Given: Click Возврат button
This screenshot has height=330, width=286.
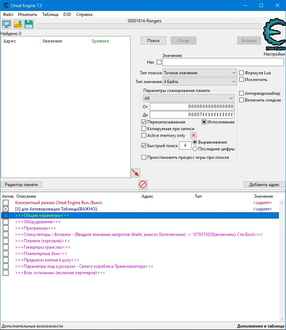Looking at the screenshot, I should click(249, 41).
